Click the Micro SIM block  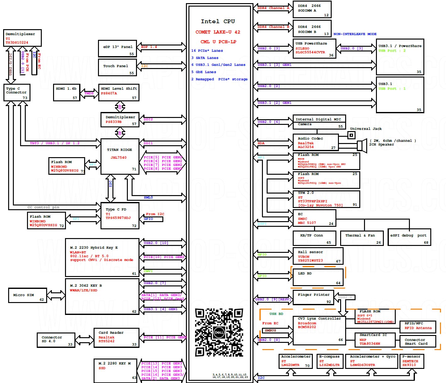28,295
